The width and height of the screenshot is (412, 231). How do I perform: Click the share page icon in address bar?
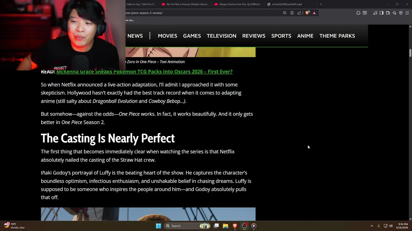pyautogui.click(x=299, y=13)
